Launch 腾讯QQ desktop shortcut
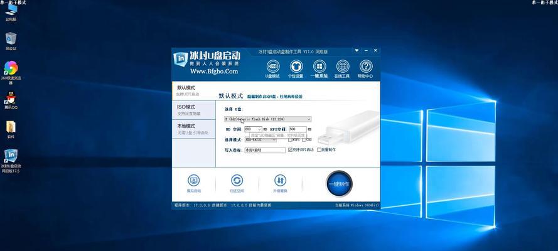The image size is (558, 251). (x=11, y=100)
